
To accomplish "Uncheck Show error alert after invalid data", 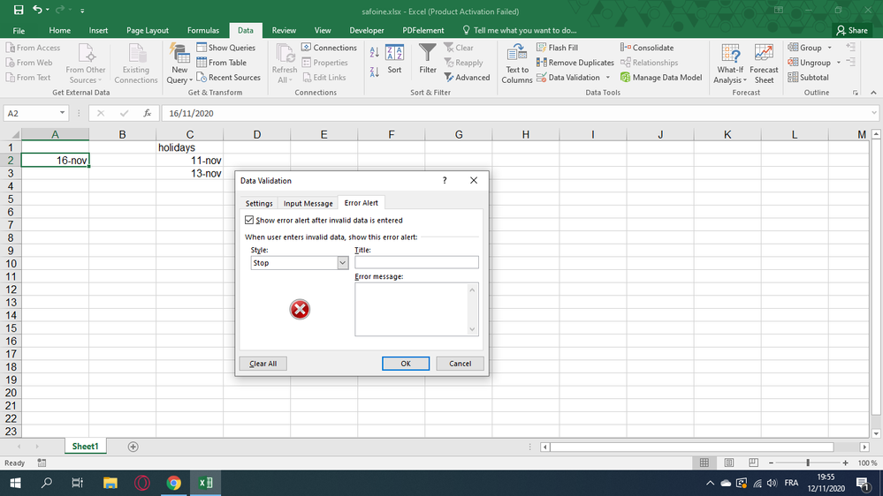I will point(249,220).
